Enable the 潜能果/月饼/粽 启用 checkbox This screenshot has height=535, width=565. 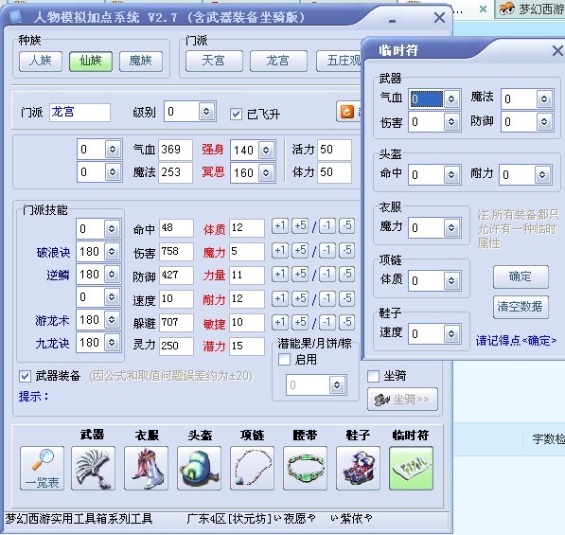284,359
